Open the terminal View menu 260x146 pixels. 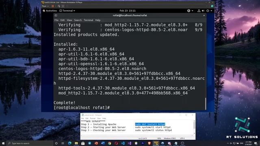pos(69,20)
